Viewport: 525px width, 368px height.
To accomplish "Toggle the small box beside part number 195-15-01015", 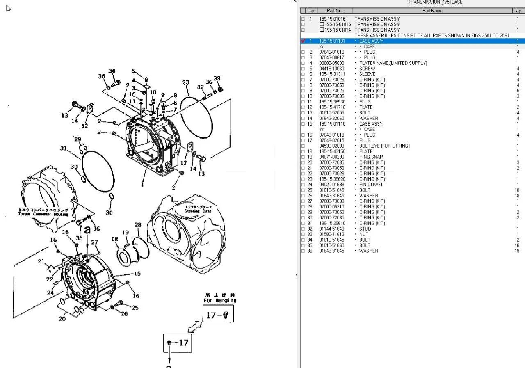I will [x=322, y=24].
